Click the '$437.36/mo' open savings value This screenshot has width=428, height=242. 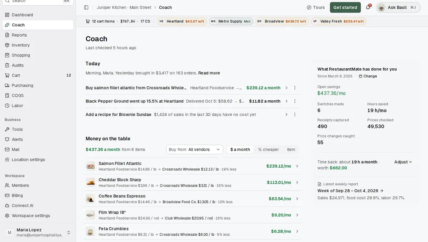point(331,93)
